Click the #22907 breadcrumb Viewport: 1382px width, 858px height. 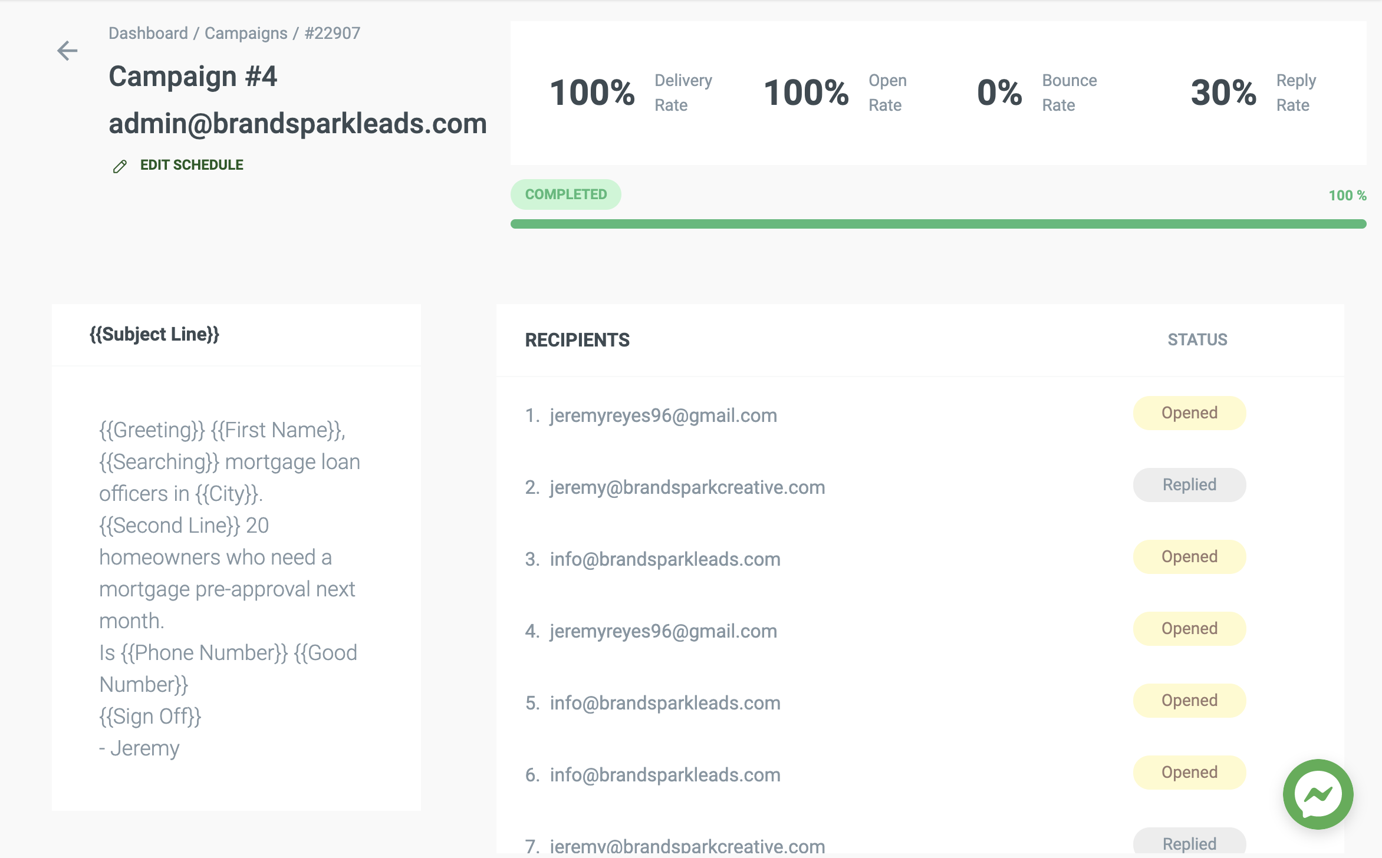pyautogui.click(x=332, y=33)
